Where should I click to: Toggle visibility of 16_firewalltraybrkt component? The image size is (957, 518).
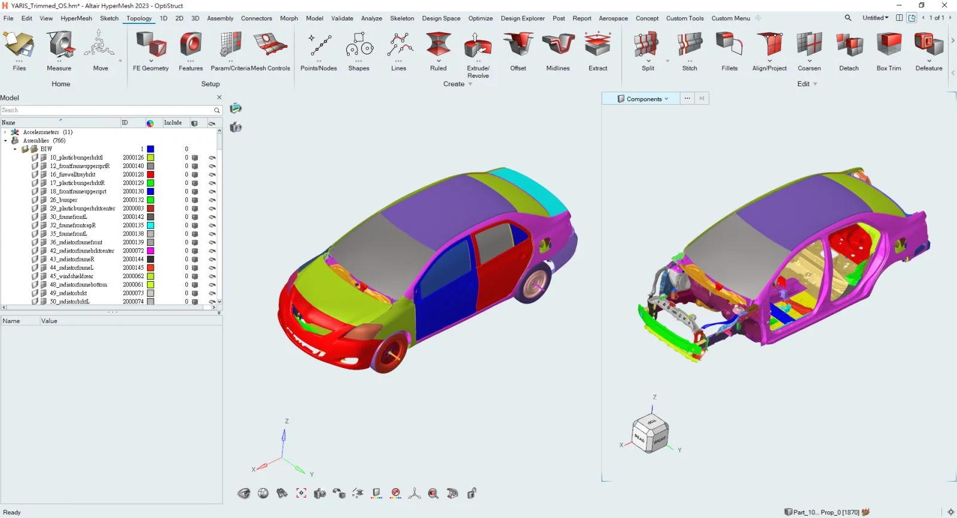212,175
